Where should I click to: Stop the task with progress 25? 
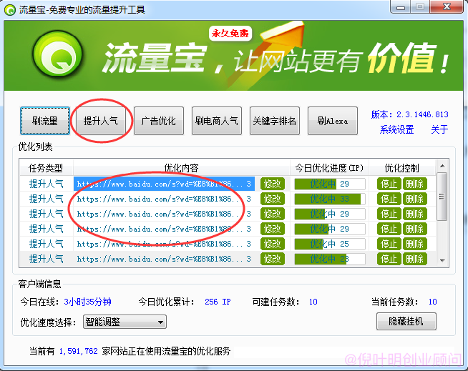389,244
